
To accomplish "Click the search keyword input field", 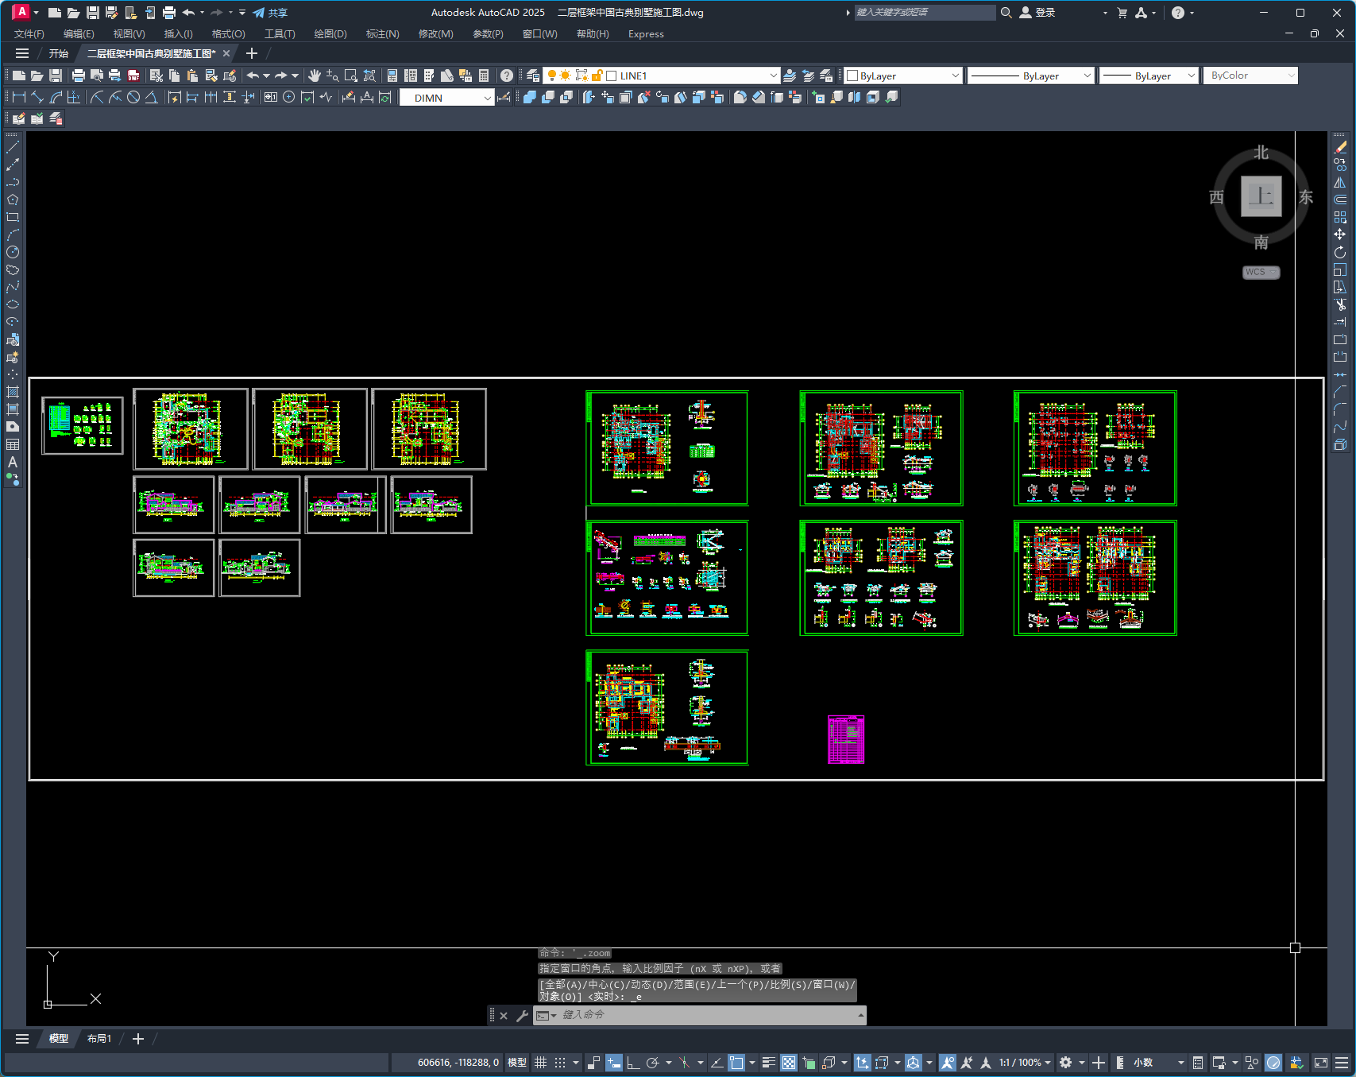I will point(925,12).
